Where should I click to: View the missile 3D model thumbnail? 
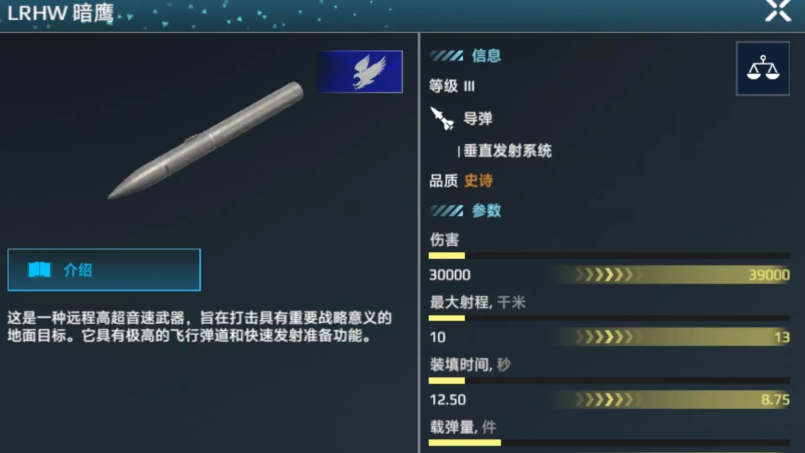205,140
